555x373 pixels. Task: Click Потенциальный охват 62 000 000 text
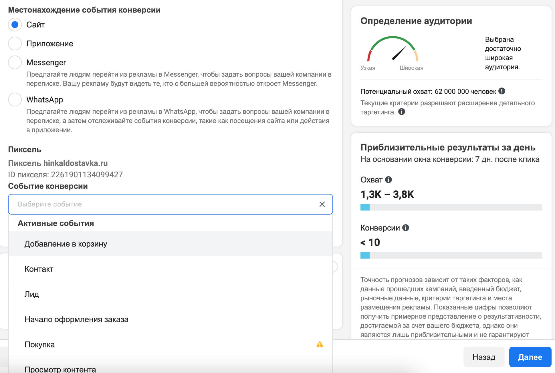pyautogui.click(x=428, y=92)
